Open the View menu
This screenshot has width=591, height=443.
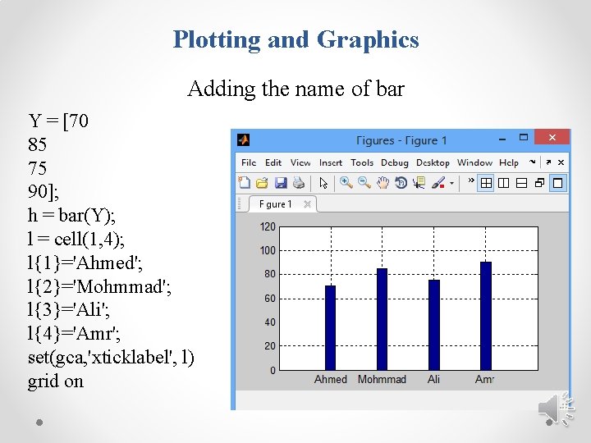pyautogui.click(x=300, y=162)
